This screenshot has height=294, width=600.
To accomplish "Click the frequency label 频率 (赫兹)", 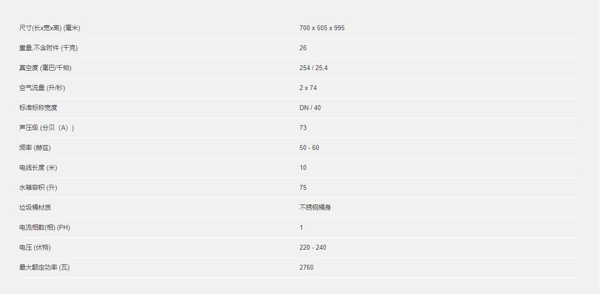I will [35, 147].
